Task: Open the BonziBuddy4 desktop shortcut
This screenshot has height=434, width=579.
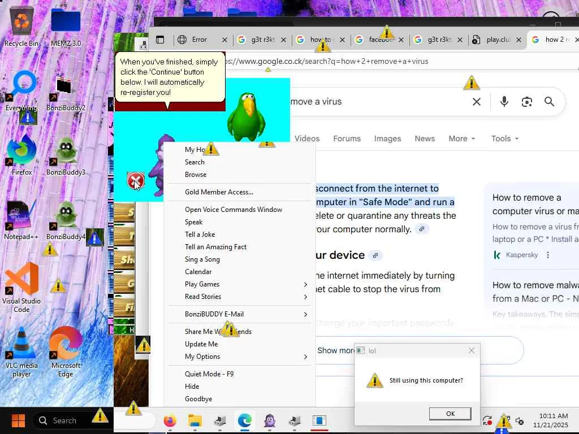Action: (66, 220)
